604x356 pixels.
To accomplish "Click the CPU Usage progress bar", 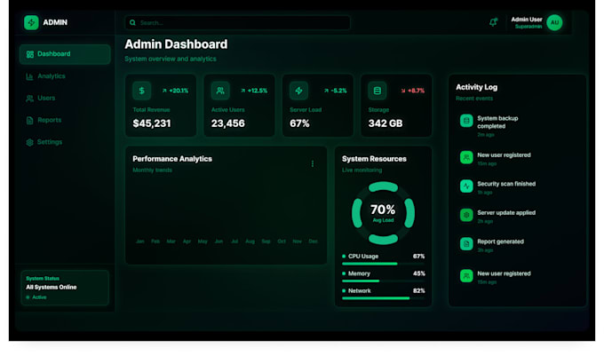I will pos(384,264).
